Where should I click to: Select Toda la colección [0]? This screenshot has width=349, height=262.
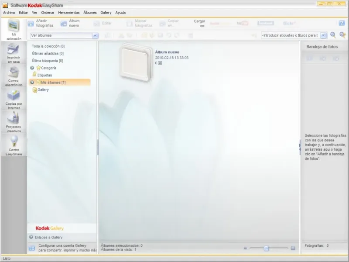click(x=48, y=46)
